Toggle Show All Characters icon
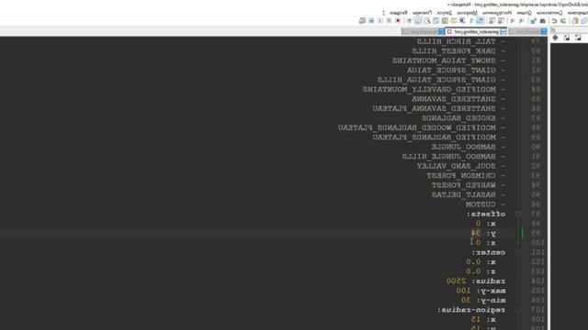 coord(471,21)
